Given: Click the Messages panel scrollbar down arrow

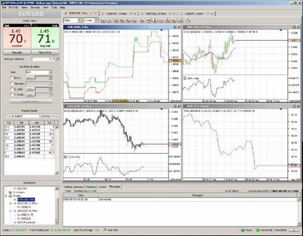Looking at the screenshot, I should 299,224.
